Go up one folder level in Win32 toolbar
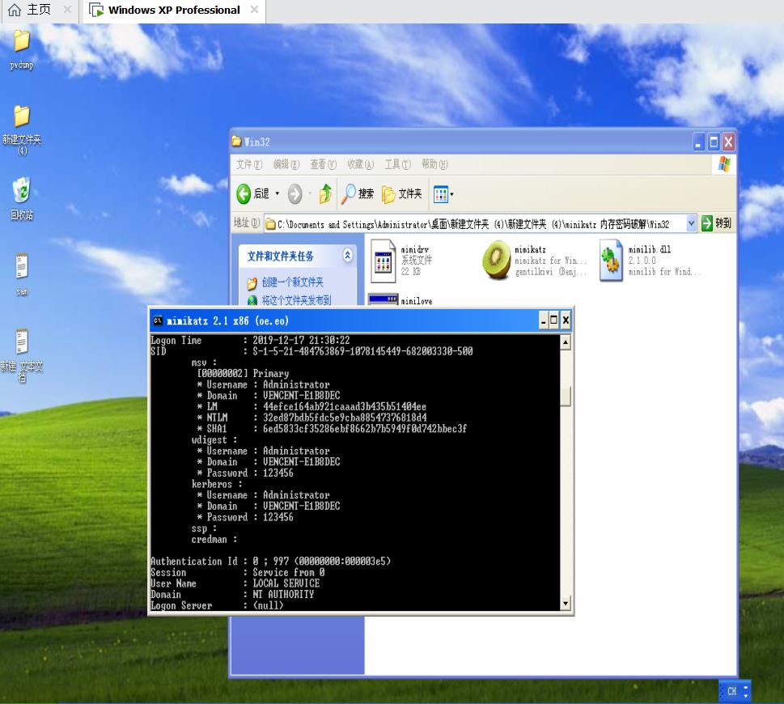The width and height of the screenshot is (784, 704). click(325, 194)
